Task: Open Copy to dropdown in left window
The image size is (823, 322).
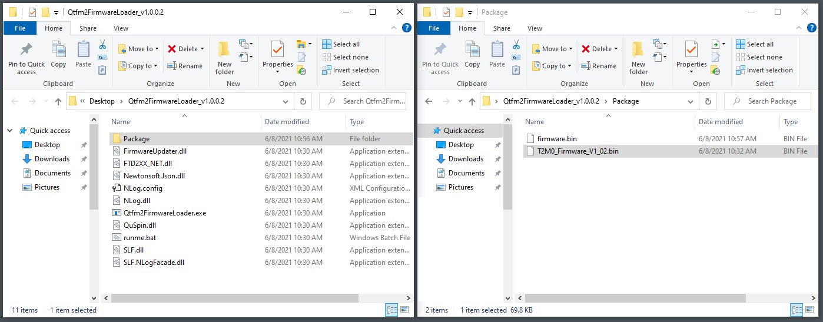Action: [137, 66]
